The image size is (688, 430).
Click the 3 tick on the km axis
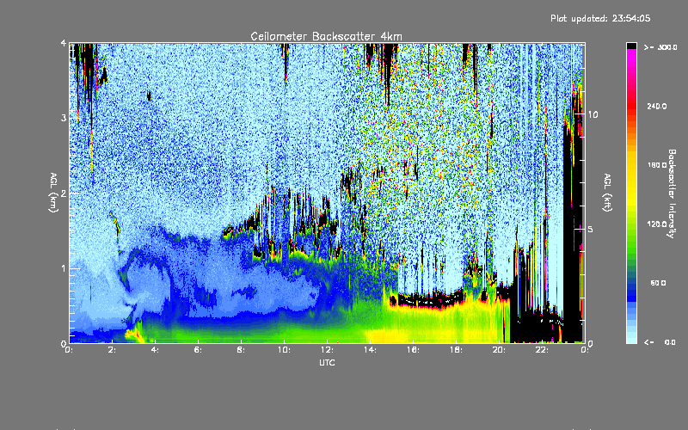(x=63, y=118)
